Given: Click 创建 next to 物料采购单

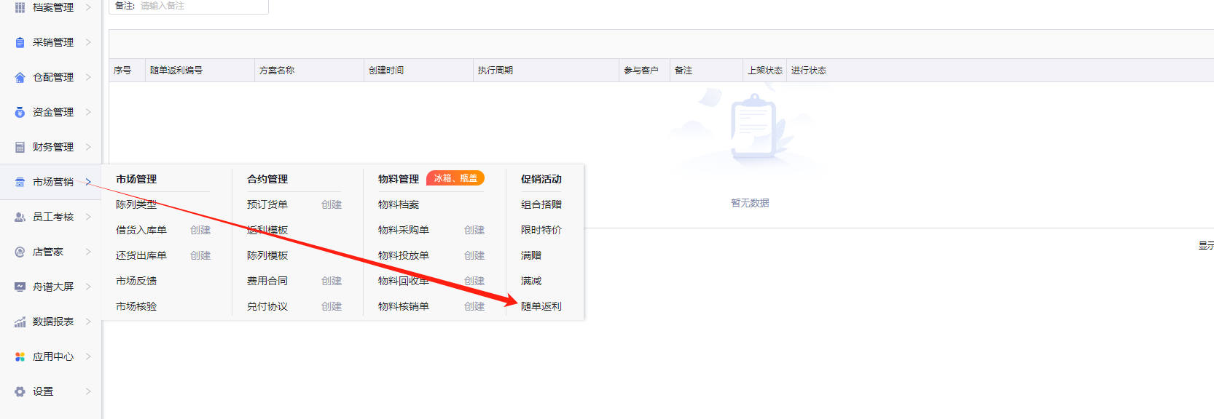Looking at the screenshot, I should (474, 230).
